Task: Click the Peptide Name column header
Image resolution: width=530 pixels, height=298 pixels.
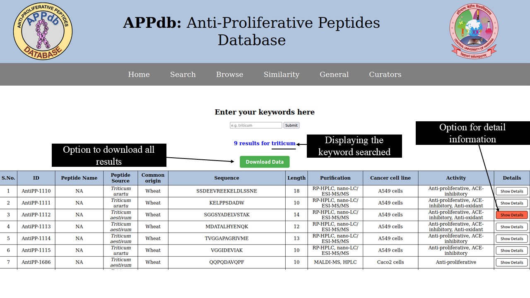Action: click(79, 178)
